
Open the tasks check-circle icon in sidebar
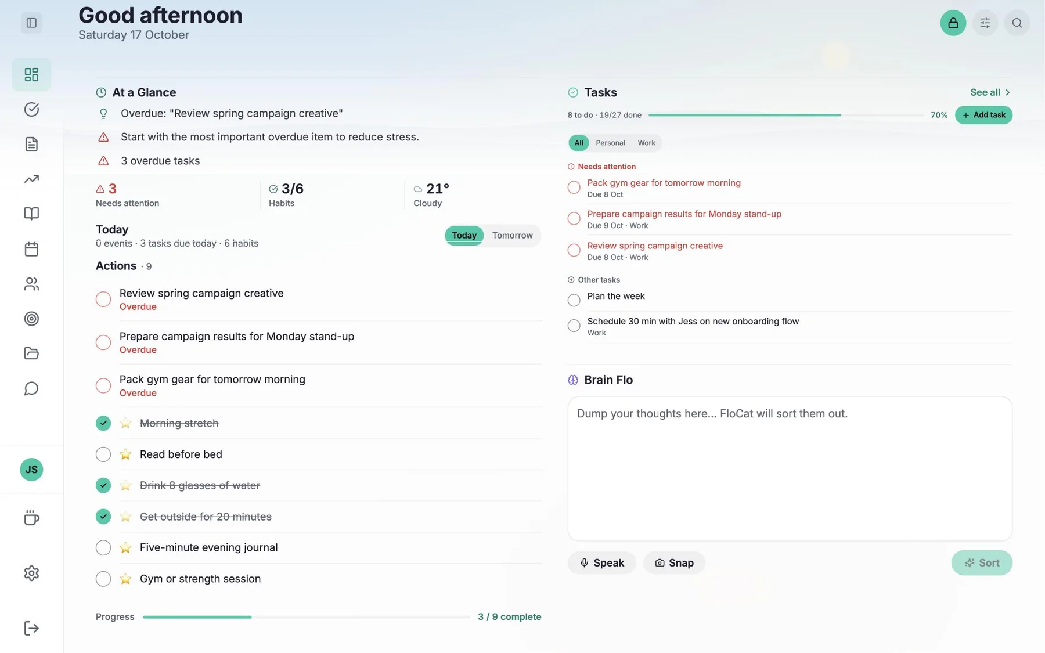(x=31, y=109)
